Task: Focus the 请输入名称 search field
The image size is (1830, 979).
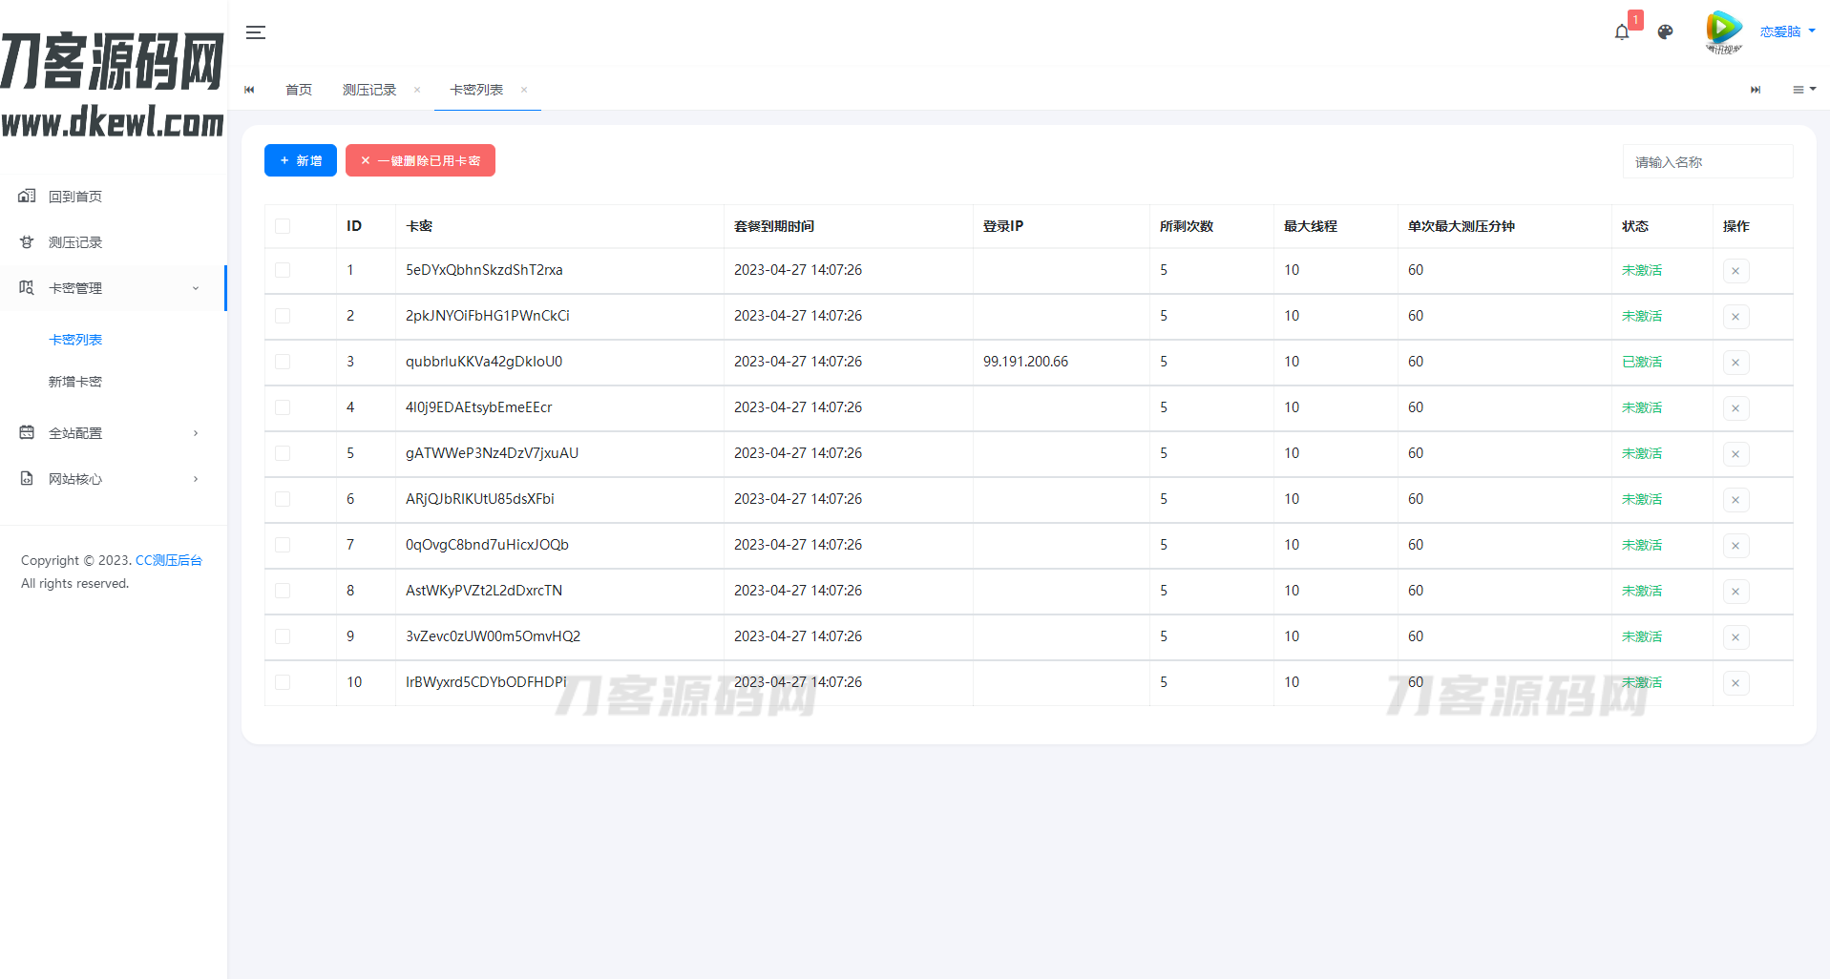Action: [1707, 162]
